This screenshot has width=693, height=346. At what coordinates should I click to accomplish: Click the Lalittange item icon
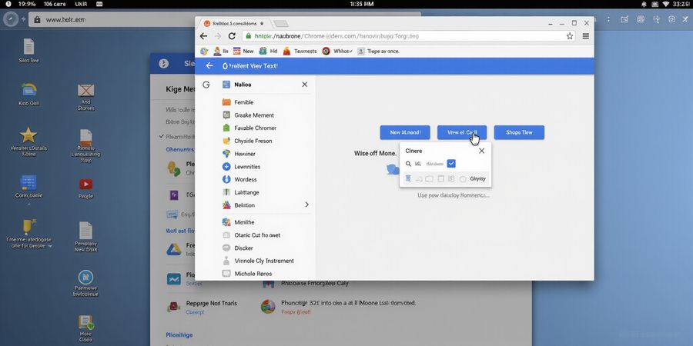[x=226, y=192]
